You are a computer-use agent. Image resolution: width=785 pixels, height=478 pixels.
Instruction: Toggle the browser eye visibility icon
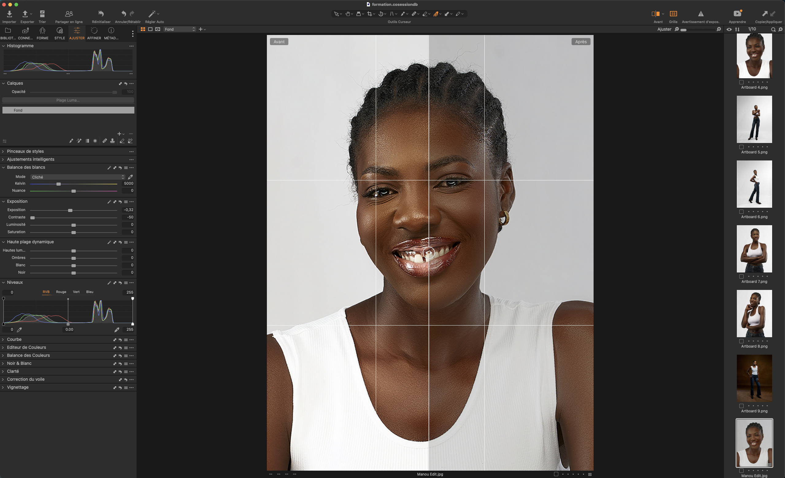(x=729, y=29)
